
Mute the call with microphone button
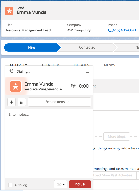pyautogui.click(x=11, y=102)
